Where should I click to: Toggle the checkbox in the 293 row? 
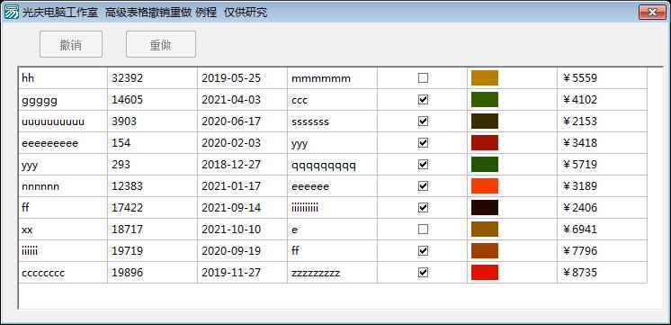point(423,165)
